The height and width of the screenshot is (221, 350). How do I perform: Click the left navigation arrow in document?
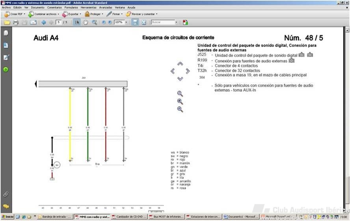tap(173, 71)
